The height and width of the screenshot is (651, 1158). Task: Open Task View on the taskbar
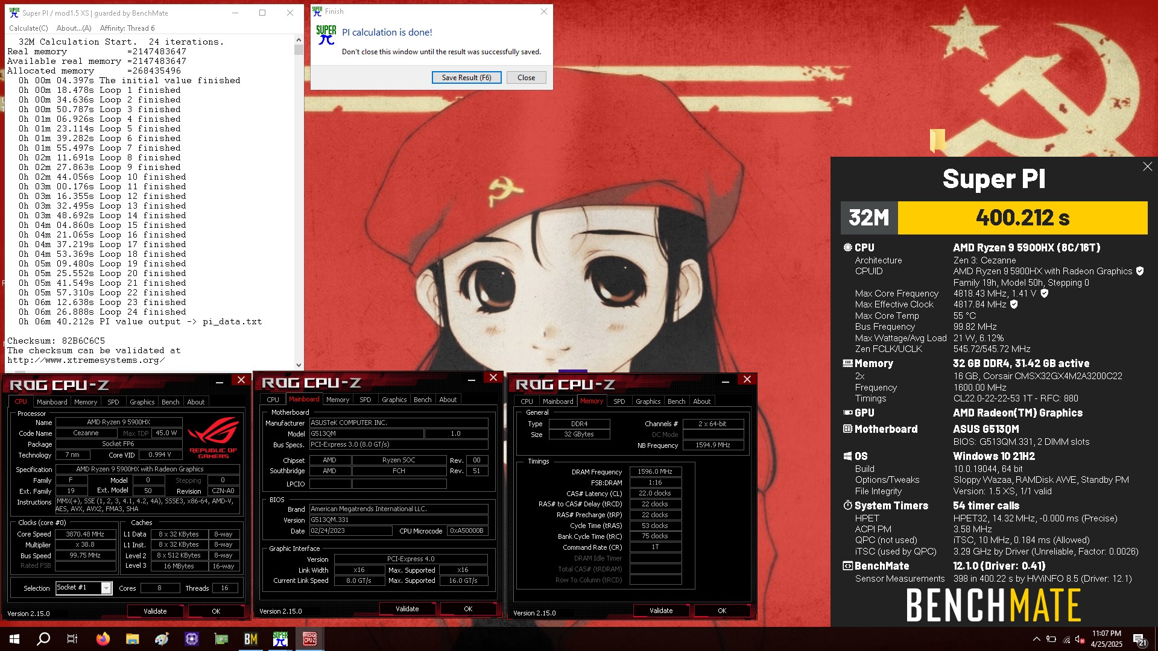click(x=72, y=639)
